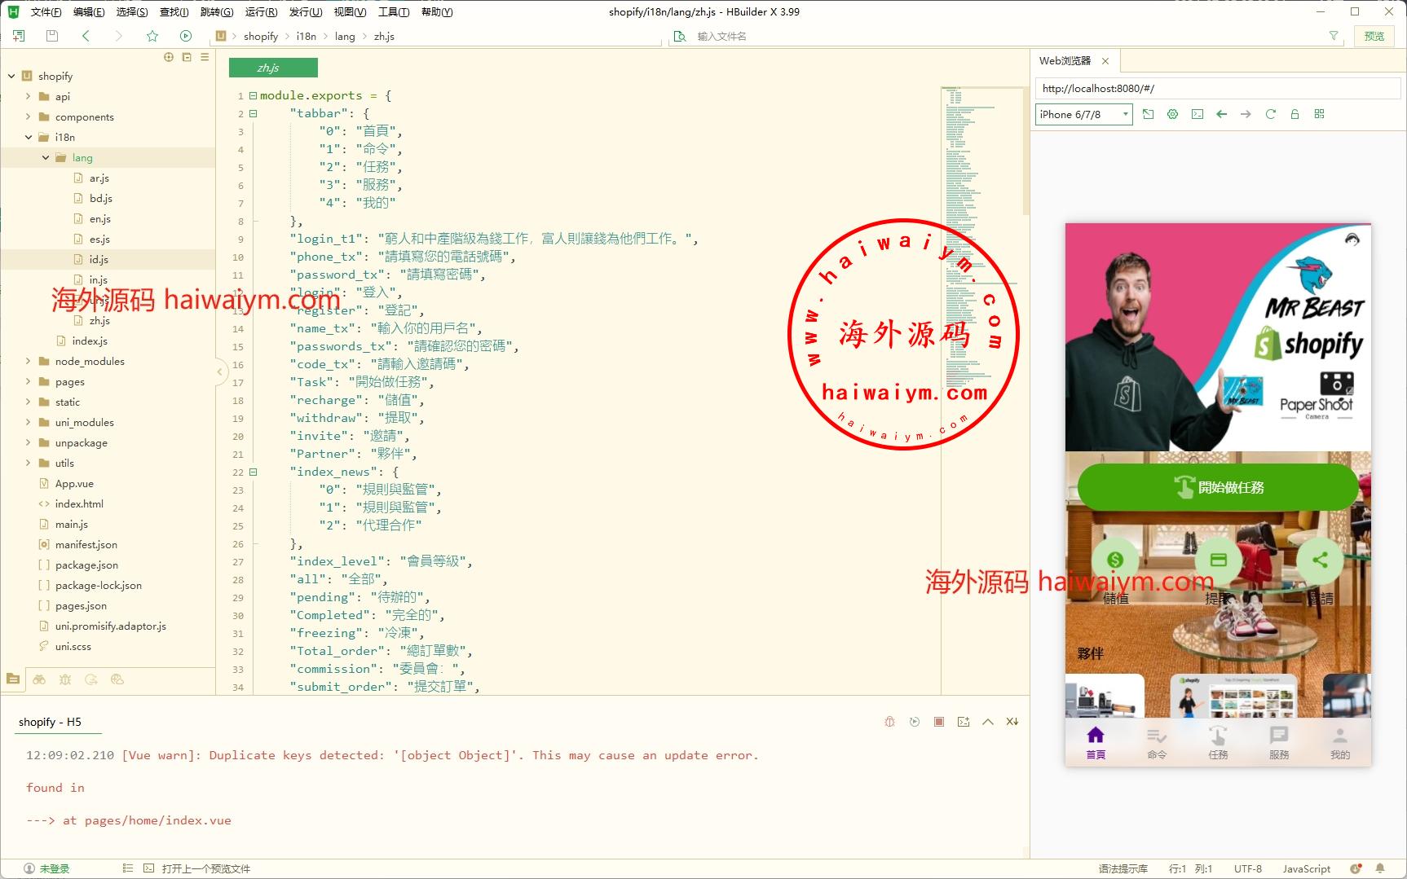The image size is (1407, 879).
Task: Click the debug bug icon in console
Action: coord(889,722)
